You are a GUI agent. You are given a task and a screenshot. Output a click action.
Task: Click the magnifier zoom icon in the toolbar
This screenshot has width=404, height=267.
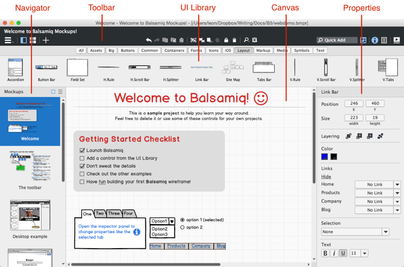(246, 40)
